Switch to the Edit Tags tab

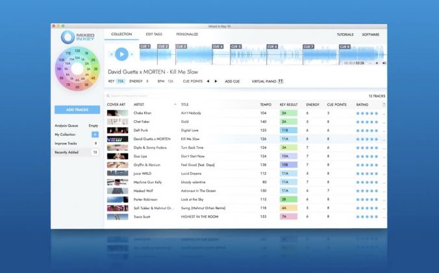154,34
